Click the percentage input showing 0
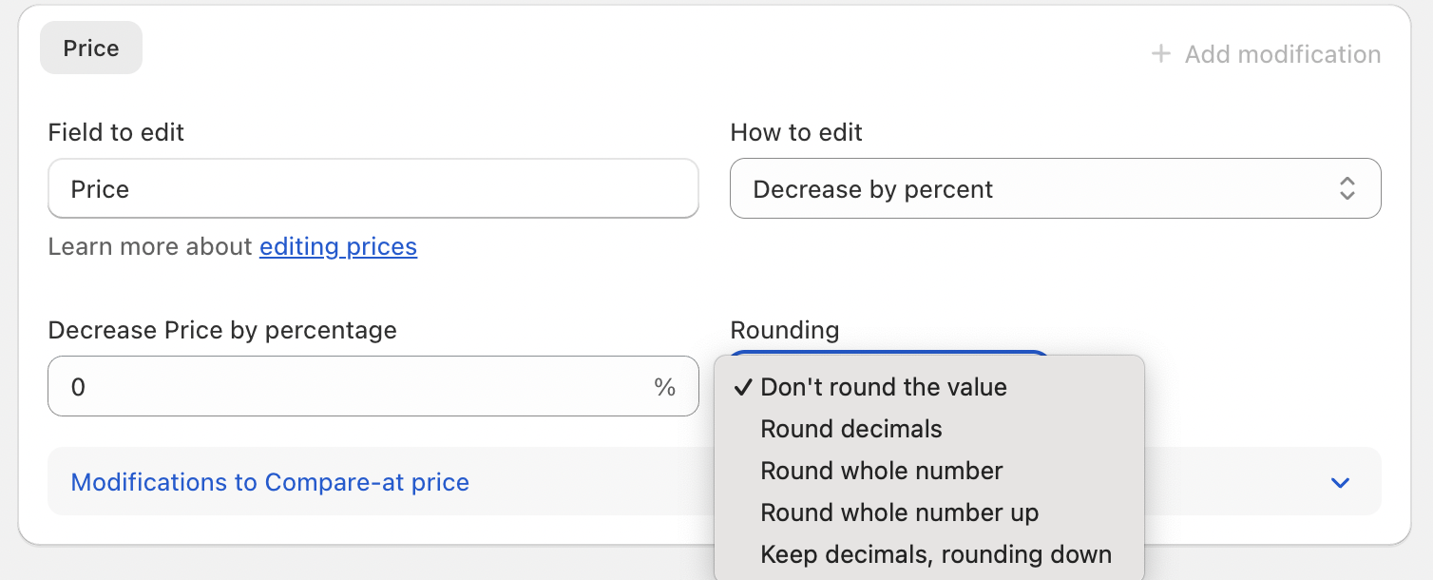Viewport: 1433px width, 580px height. point(352,387)
